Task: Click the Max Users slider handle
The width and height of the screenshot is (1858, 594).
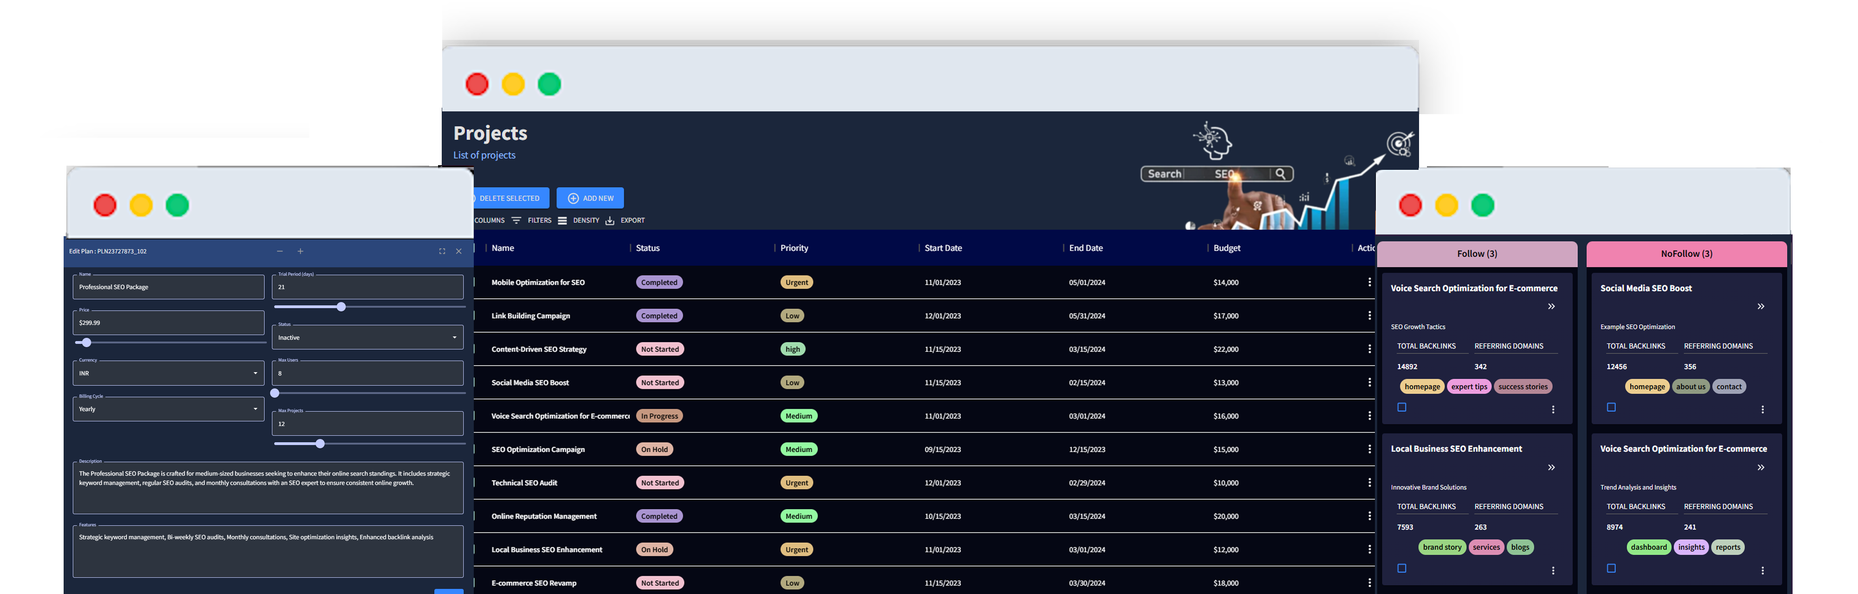Action: point(275,393)
